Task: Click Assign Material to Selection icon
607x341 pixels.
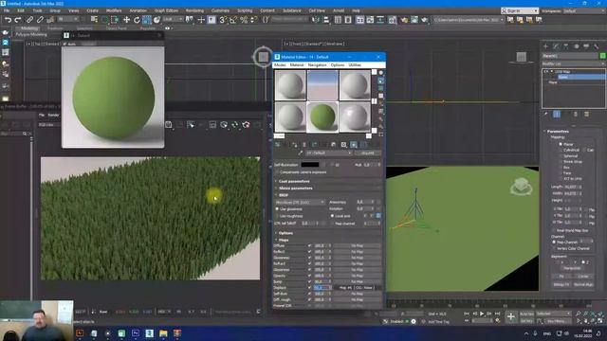Action: [x=295, y=145]
